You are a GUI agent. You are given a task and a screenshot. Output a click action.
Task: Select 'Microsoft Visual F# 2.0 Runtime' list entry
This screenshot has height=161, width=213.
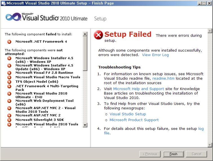44,73
